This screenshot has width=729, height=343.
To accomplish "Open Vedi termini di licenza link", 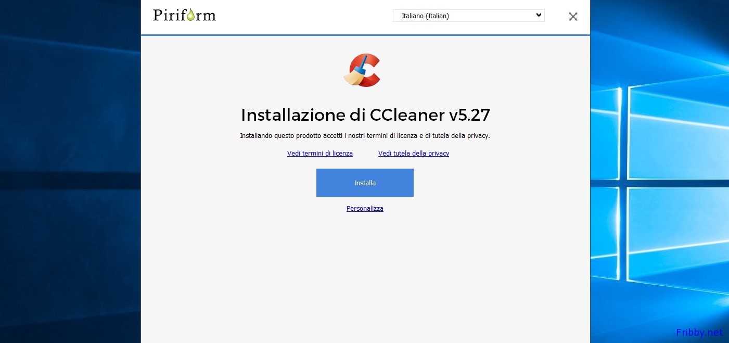I will 320,154.
